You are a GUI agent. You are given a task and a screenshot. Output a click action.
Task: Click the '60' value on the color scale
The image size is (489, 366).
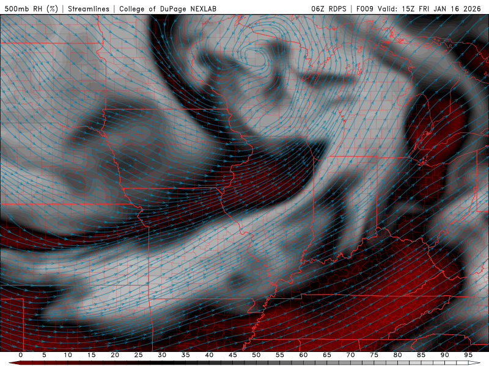coord(303,355)
